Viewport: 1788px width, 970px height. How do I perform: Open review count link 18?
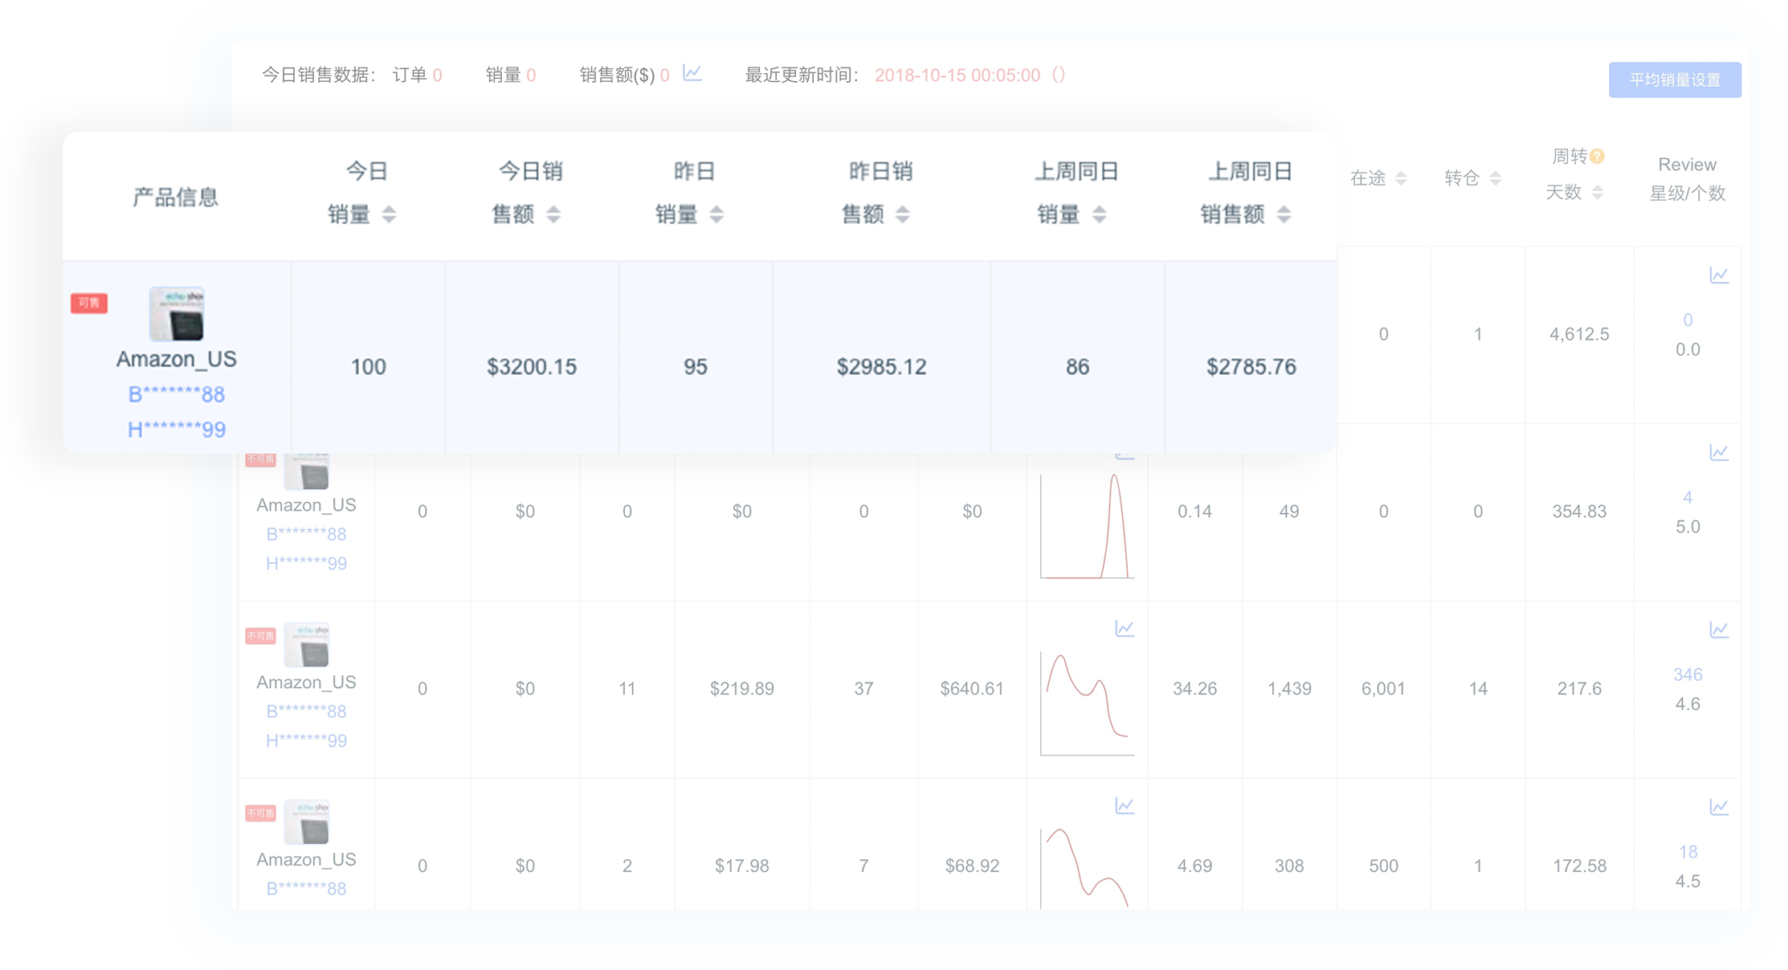point(1688,852)
